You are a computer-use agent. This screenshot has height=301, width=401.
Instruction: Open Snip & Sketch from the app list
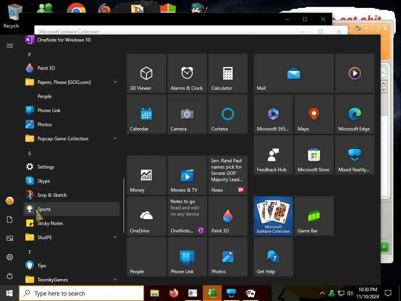tap(72, 195)
